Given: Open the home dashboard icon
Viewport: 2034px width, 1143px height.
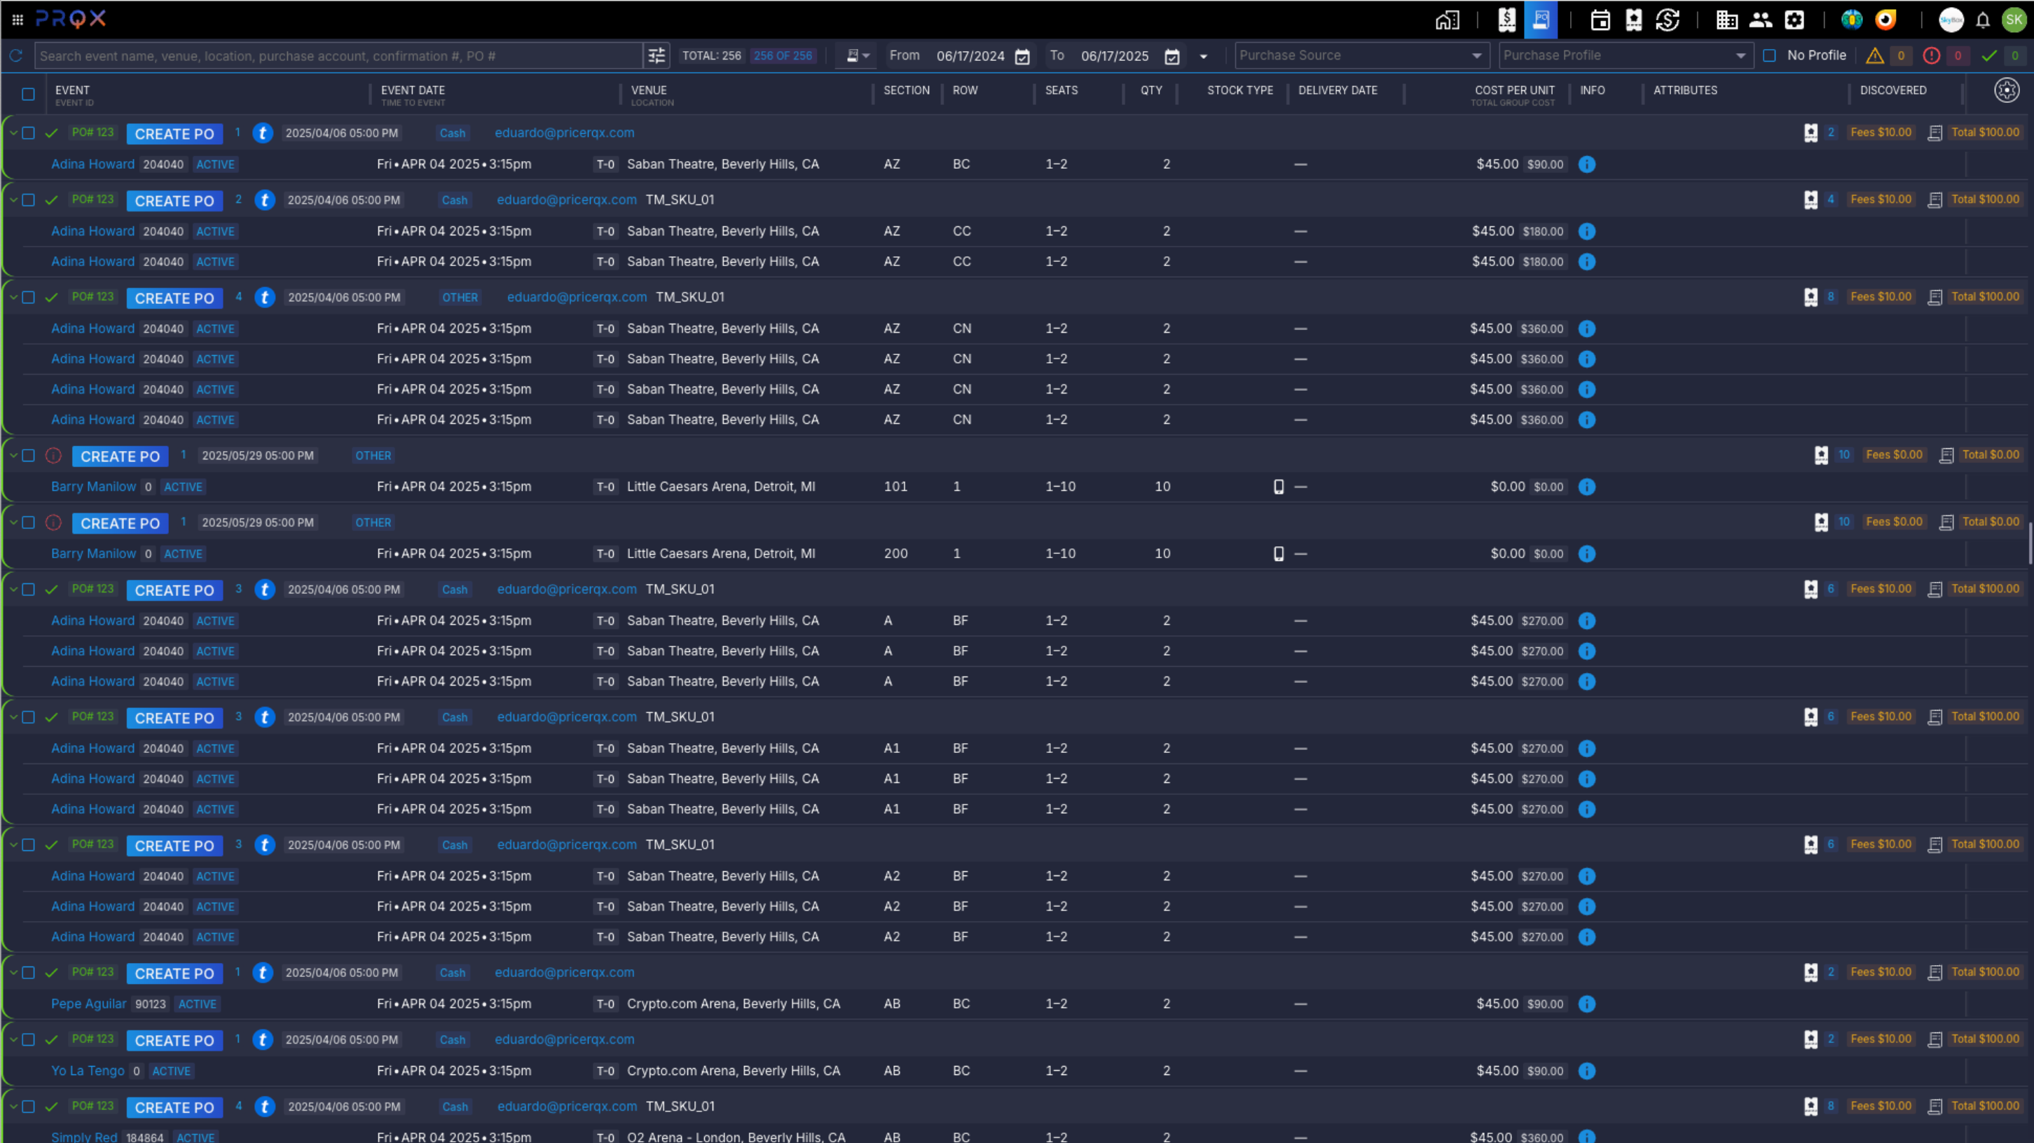Looking at the screenshot, I should pos(1447,20).
